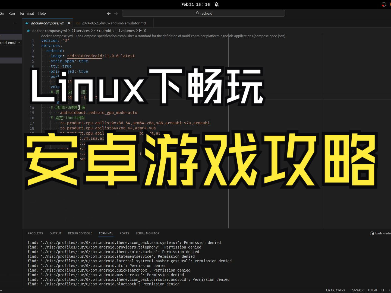Screen dimensions: 391x293
Task: Click terminal line about com.android.bluetooth
Action: click(103, 284)
